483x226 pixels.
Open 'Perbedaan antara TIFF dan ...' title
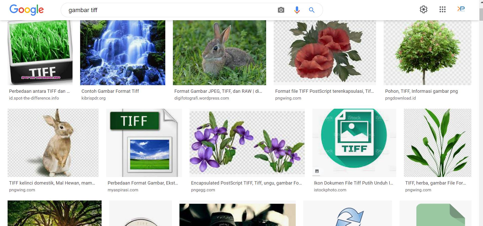39,91
